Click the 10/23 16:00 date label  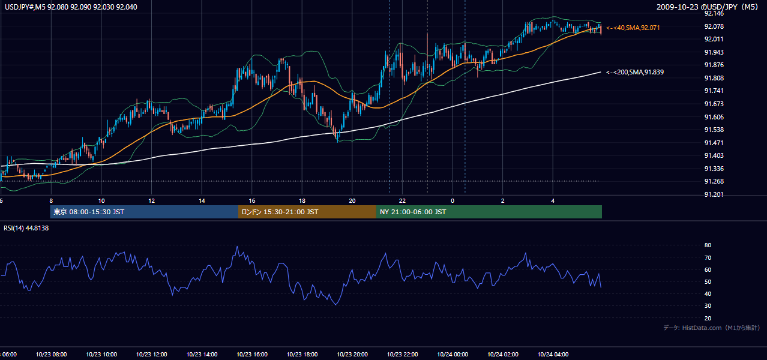(252, 355)
